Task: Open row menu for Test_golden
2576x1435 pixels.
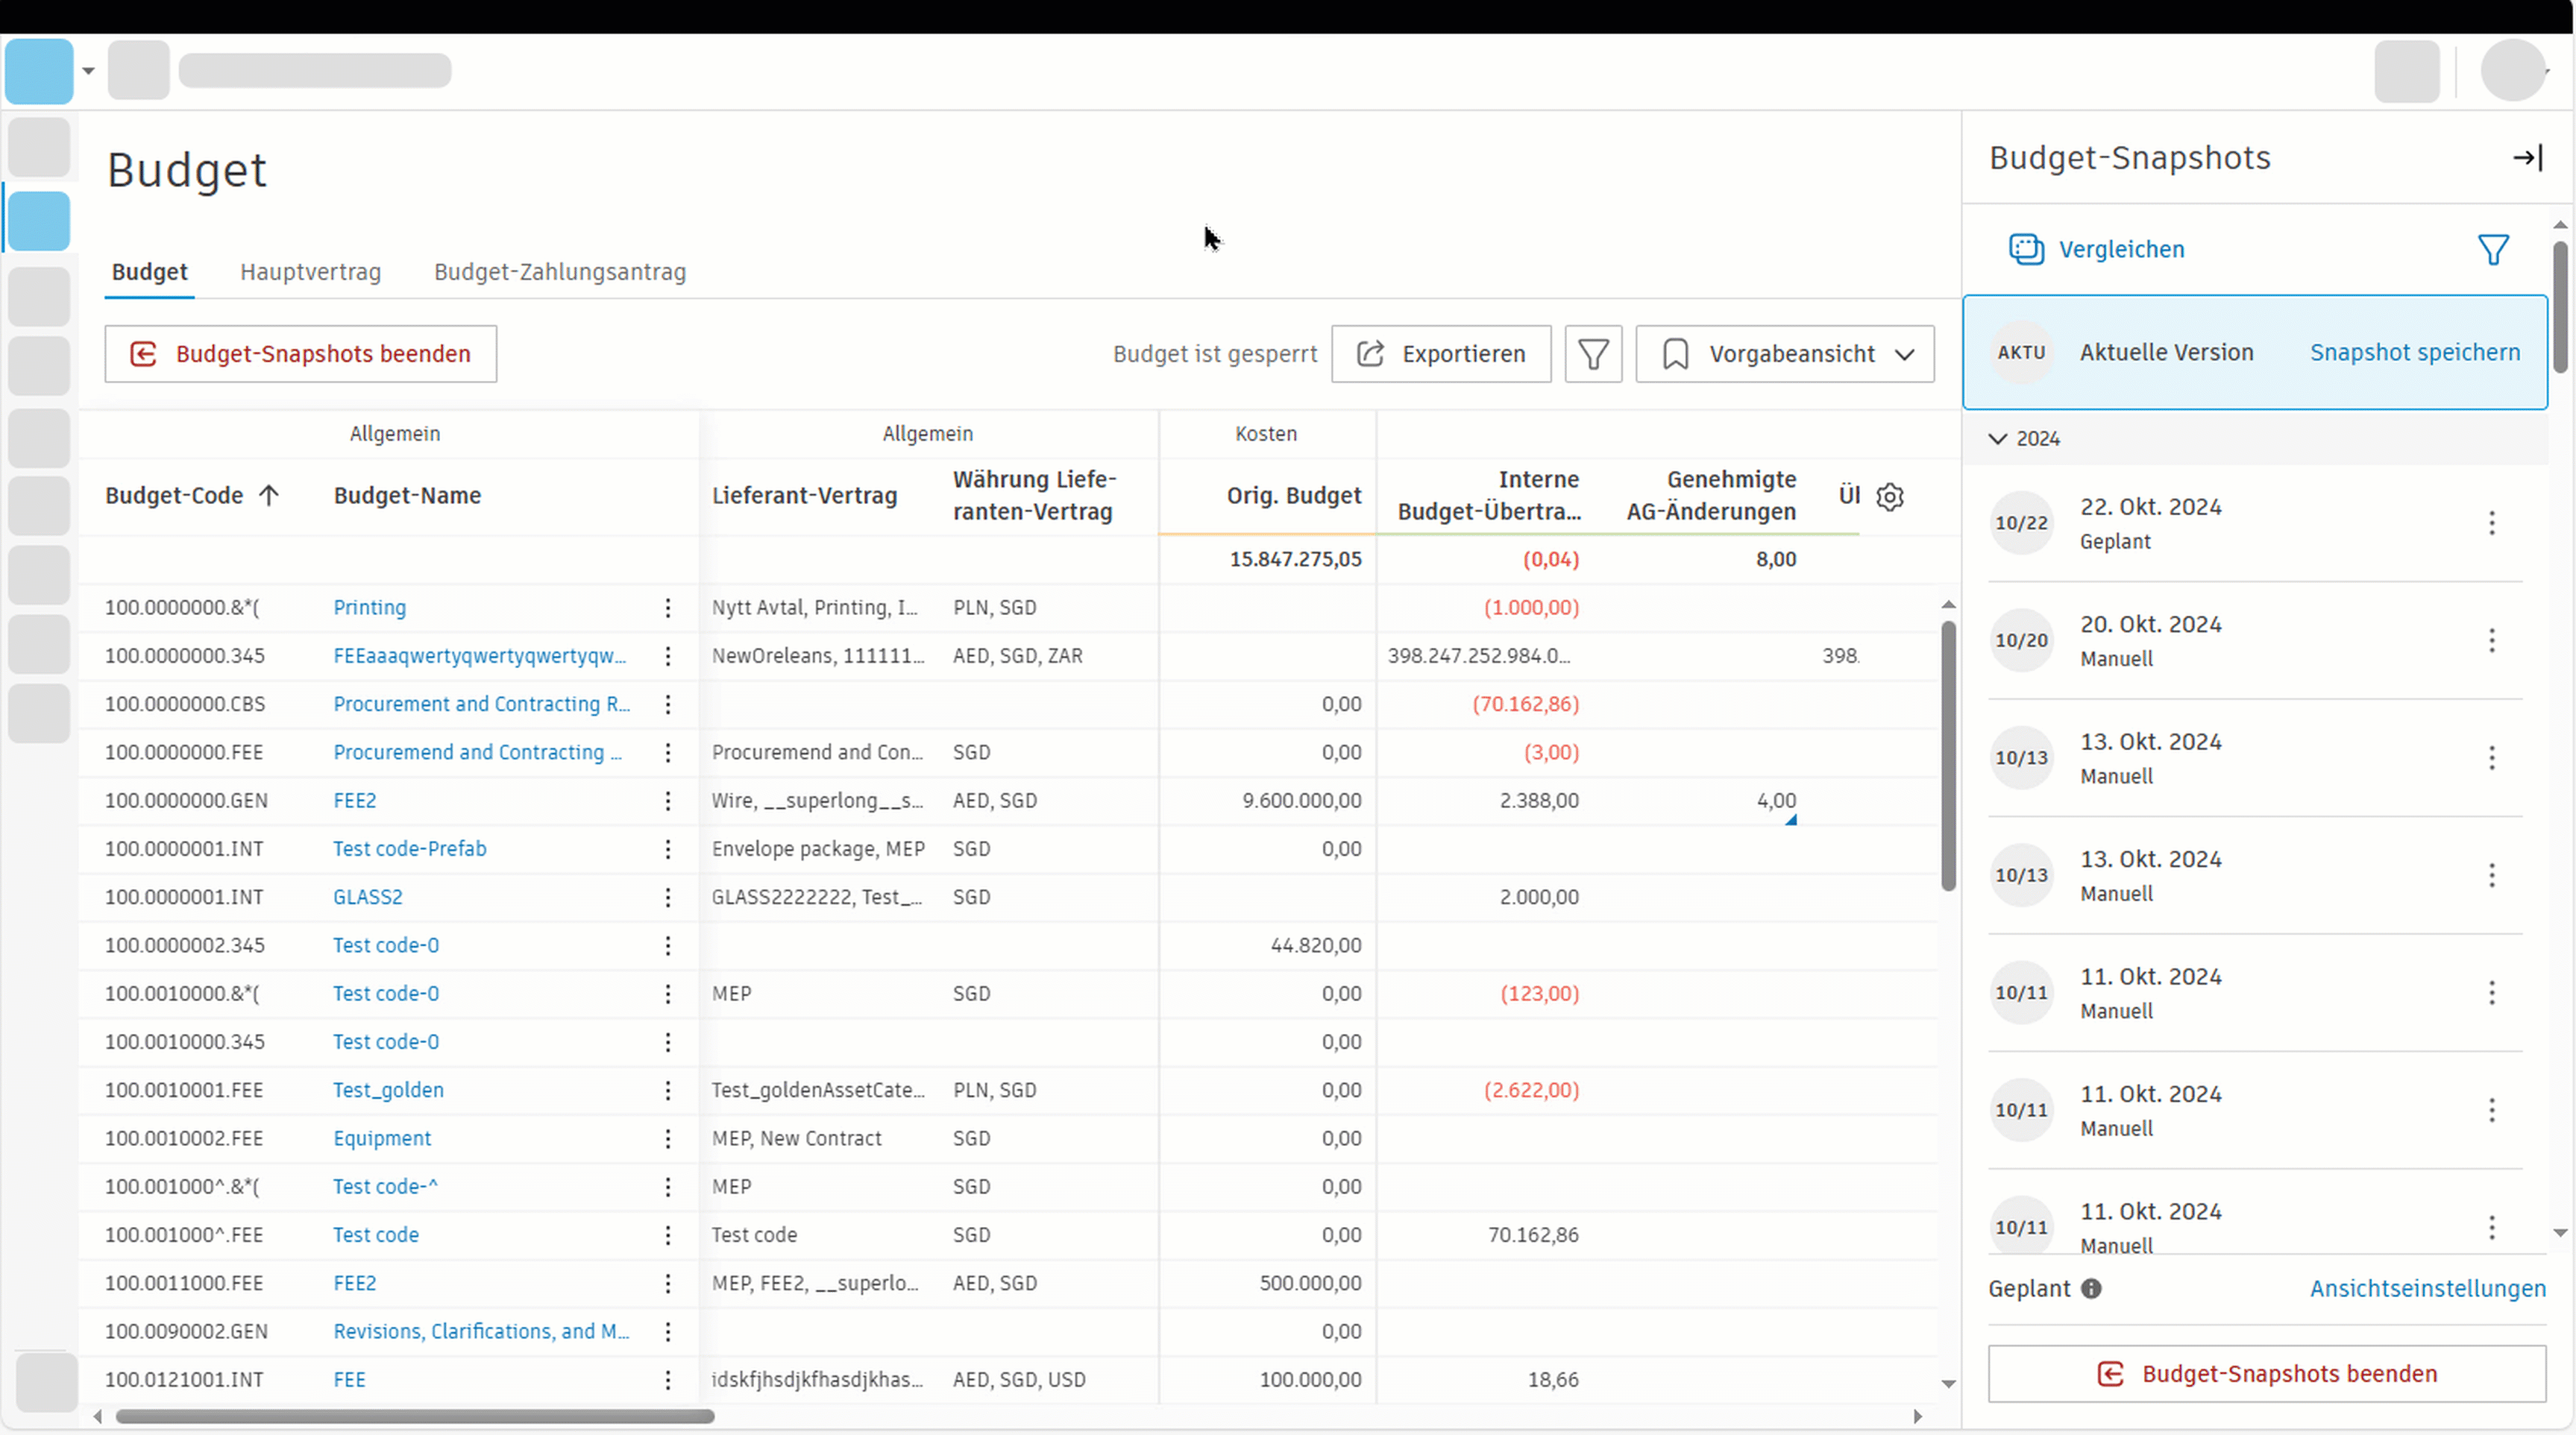Action: pyautogui.click(x=668, y=1091)
